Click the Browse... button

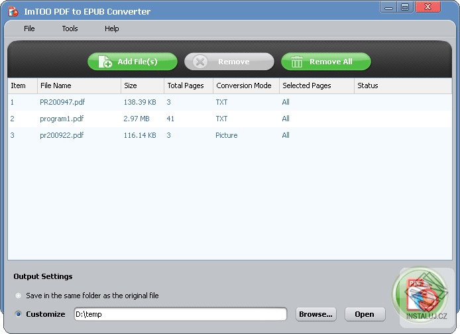point(316,314)
